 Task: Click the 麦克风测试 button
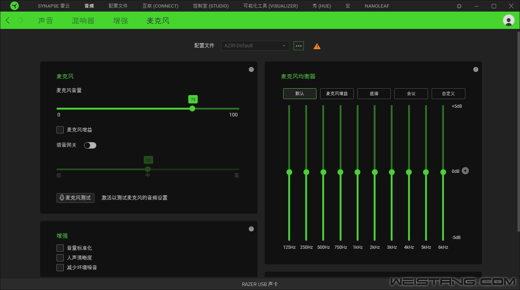75,198
